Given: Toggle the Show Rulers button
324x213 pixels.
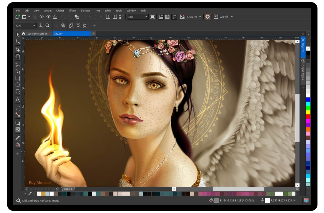Looking at the screenshot, I should 161,17.
